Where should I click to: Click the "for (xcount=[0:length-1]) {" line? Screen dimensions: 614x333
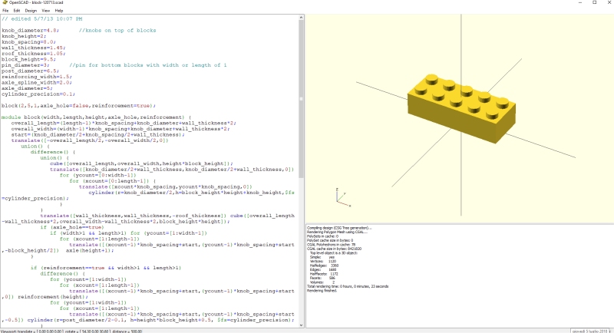tap(112, 181)
